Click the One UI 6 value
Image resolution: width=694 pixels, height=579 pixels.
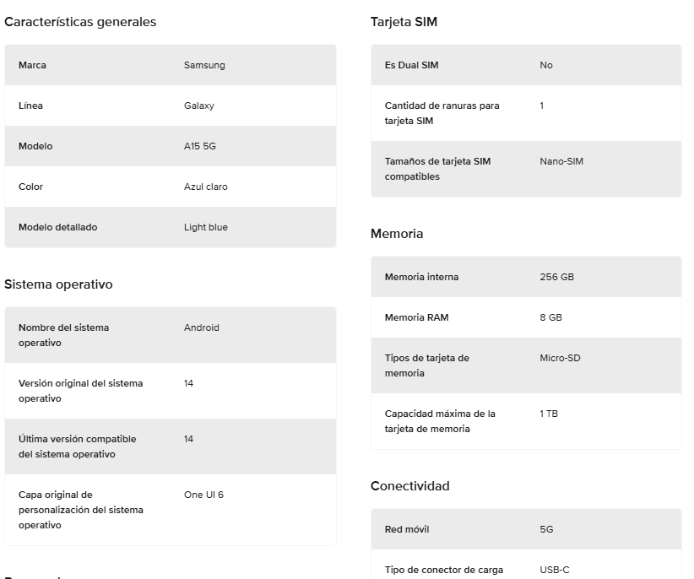(203, 495)
